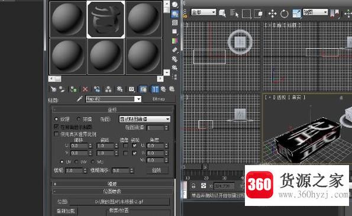Click the Rectangular Selection Region tool
352x216 pixels.
[x=246, y=14]
